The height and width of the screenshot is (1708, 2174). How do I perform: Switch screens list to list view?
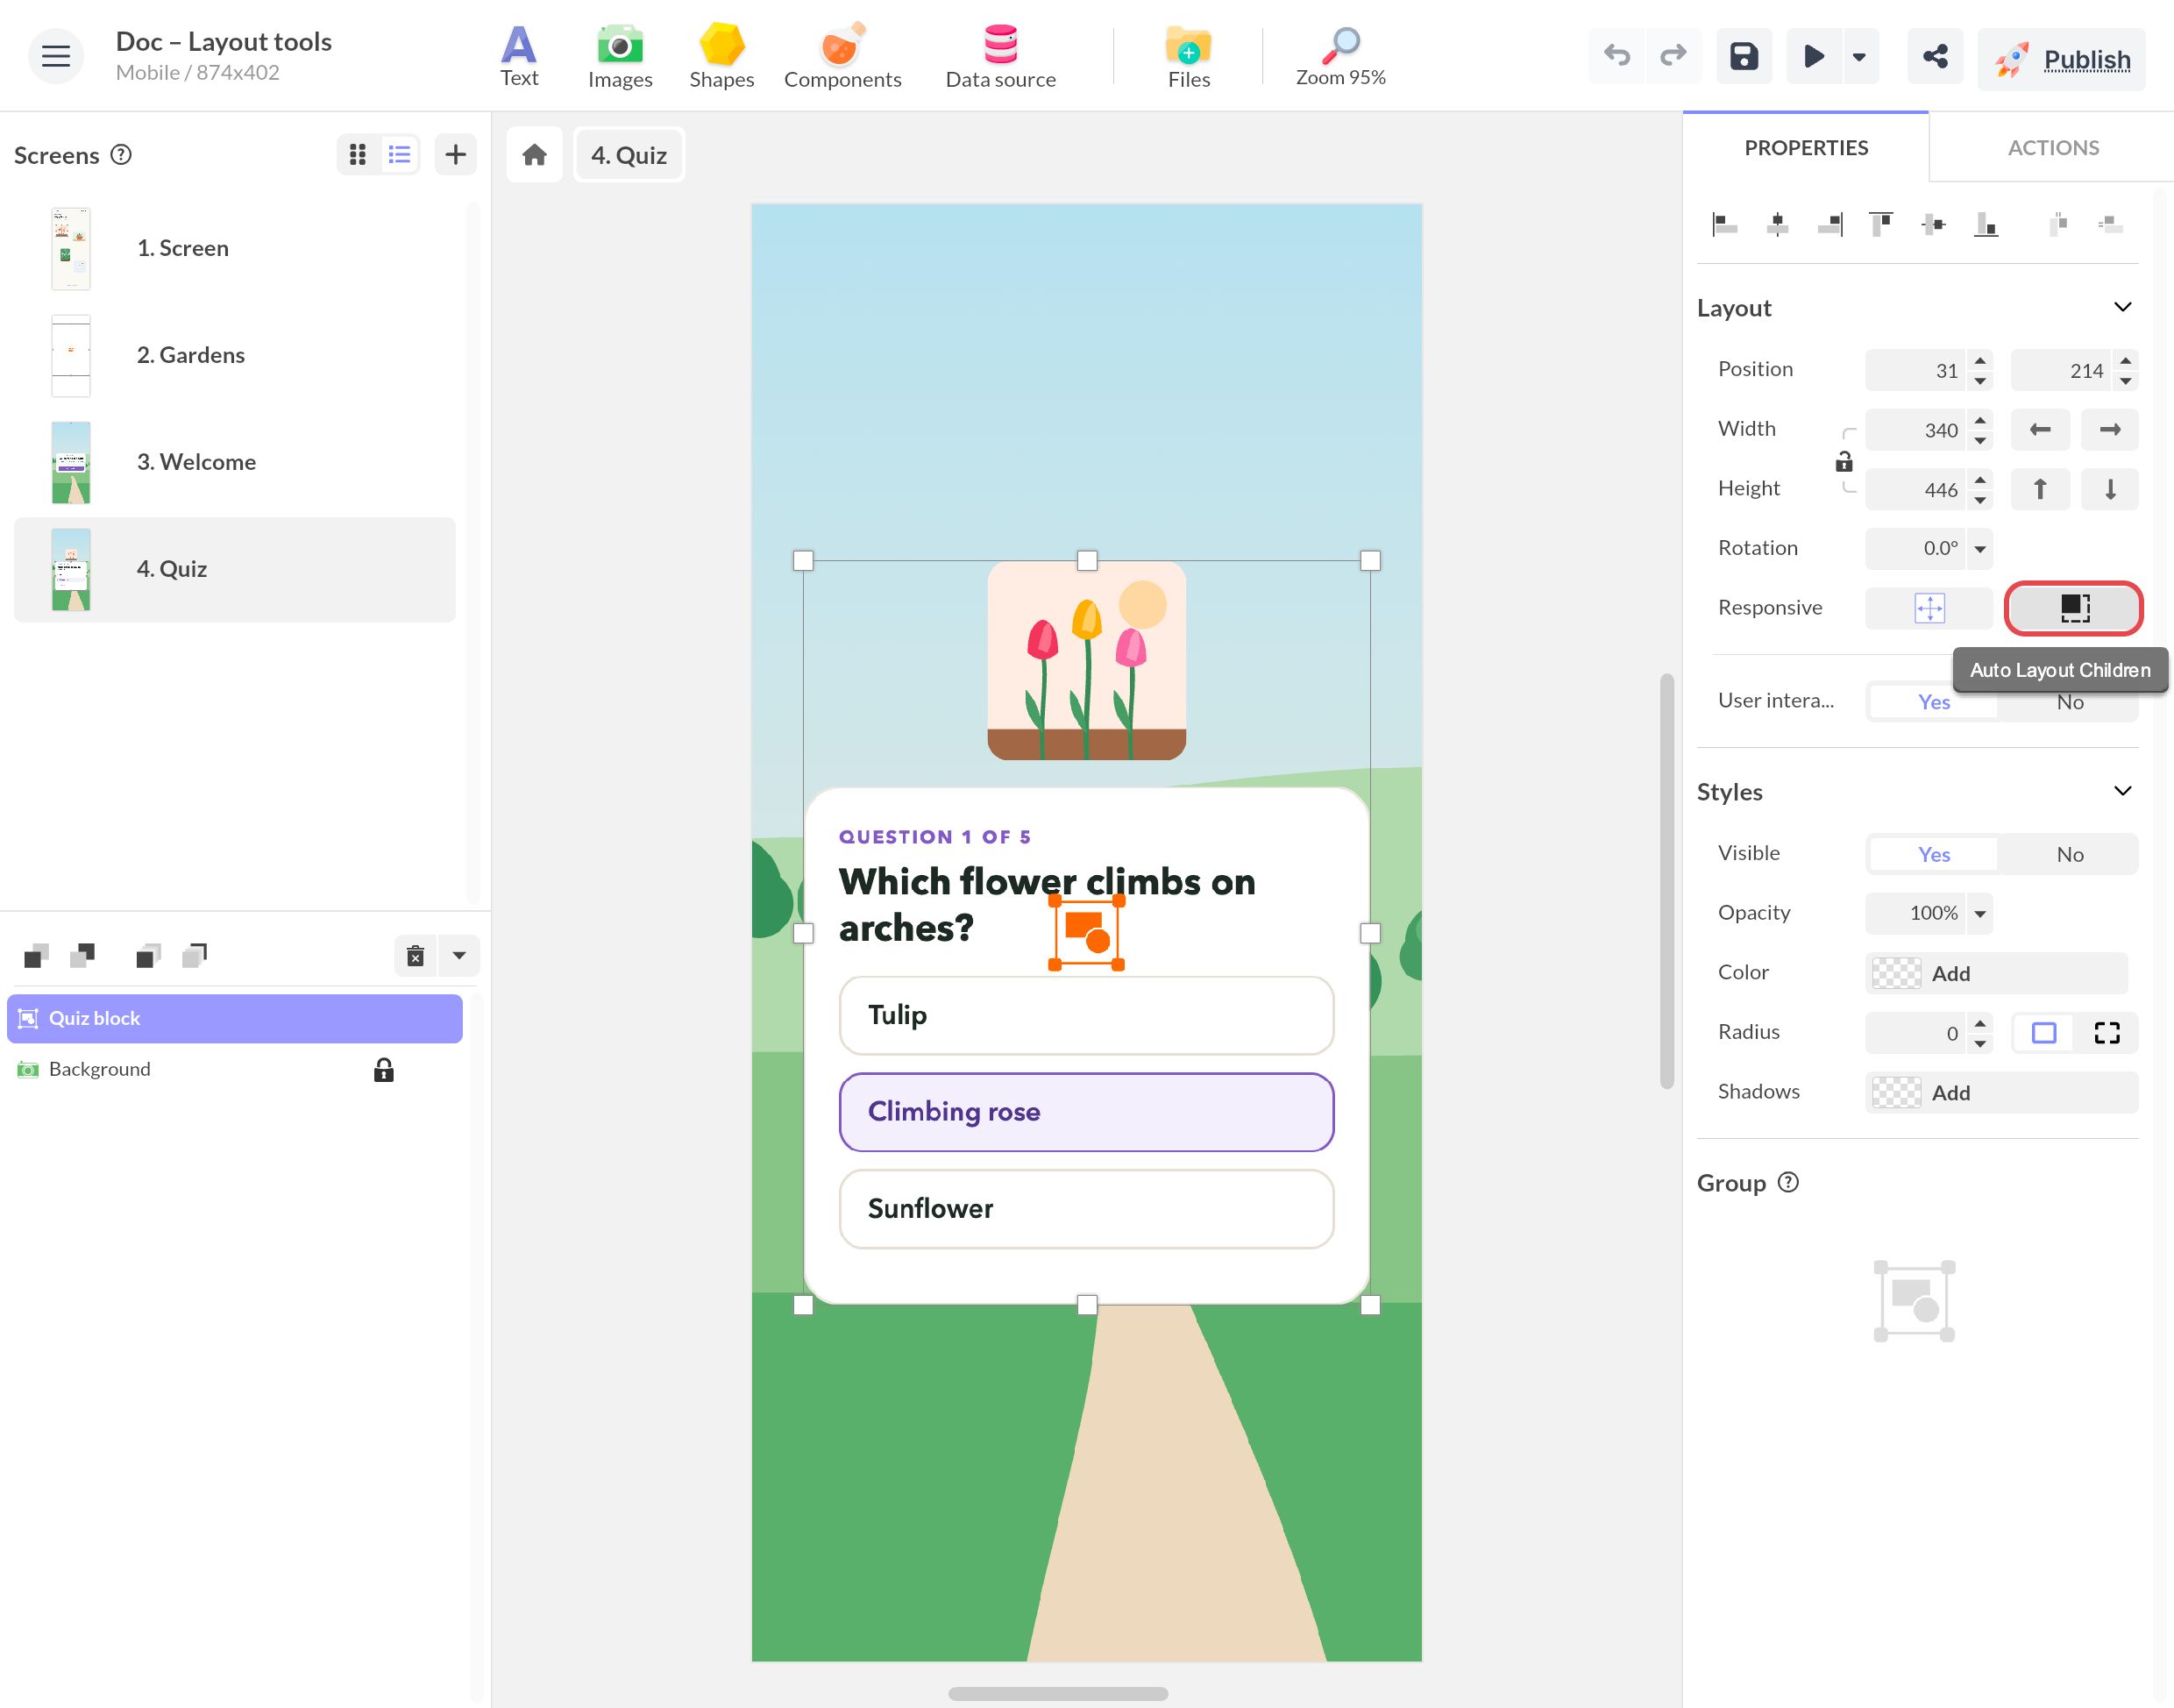click(x=400, y=154)
